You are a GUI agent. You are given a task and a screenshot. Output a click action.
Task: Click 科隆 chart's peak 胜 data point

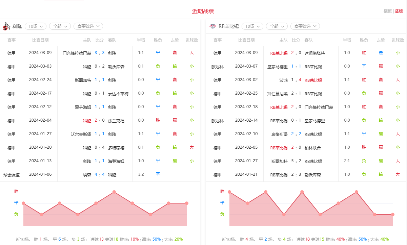[114, 192]
